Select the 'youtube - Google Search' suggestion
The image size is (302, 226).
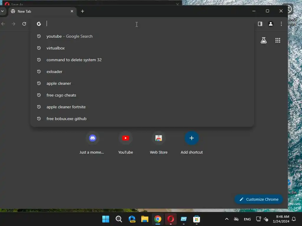(x=142, y=36)
